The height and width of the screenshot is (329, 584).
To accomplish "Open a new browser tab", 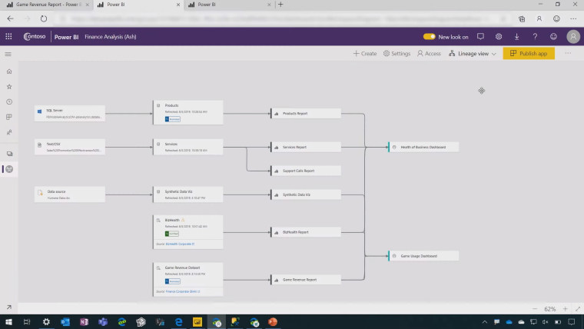I will (x=280, y=5).
